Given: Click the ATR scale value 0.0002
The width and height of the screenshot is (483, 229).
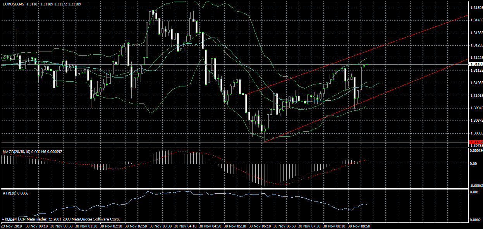Looking at the screenshot, I should click(475, 220).
